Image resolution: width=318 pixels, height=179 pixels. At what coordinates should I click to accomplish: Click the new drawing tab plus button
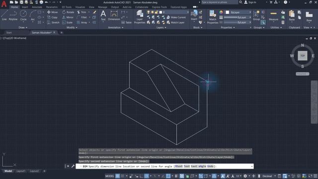(x=62, y=32)
